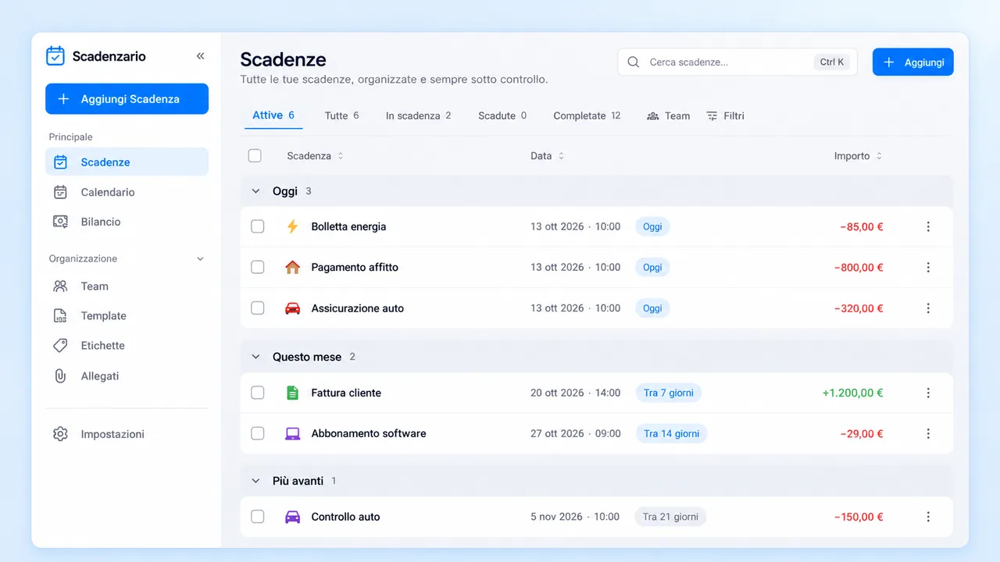Open three-dot menu for Abbonamento software
Image resolution: width=1000 pixels, height=562 pixels.
point(928,433)
